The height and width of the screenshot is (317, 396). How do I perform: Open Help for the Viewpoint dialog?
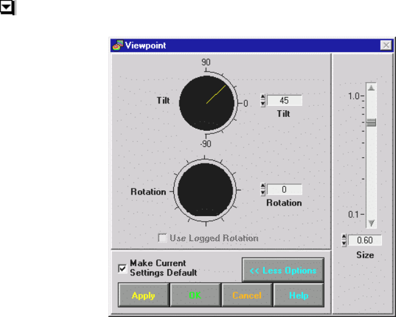click(x=299, y=296)
